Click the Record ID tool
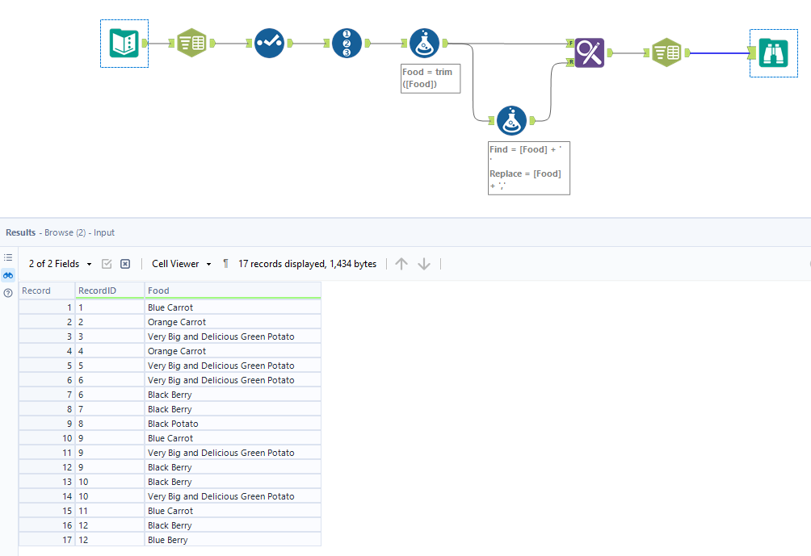The height and width of the screenshot is (556, 811). [x=345, y=42]
